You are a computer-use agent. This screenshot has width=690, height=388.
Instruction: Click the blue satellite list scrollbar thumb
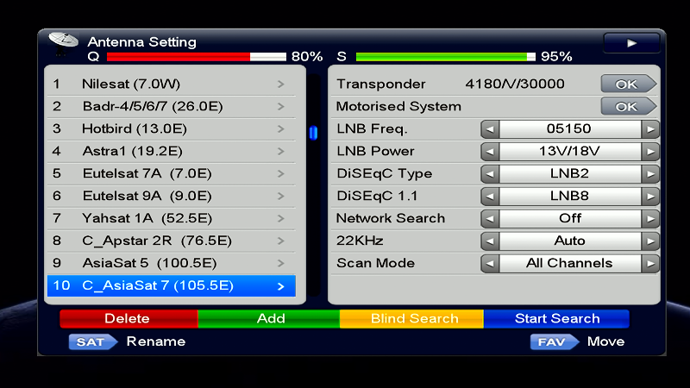coord(313,133)
